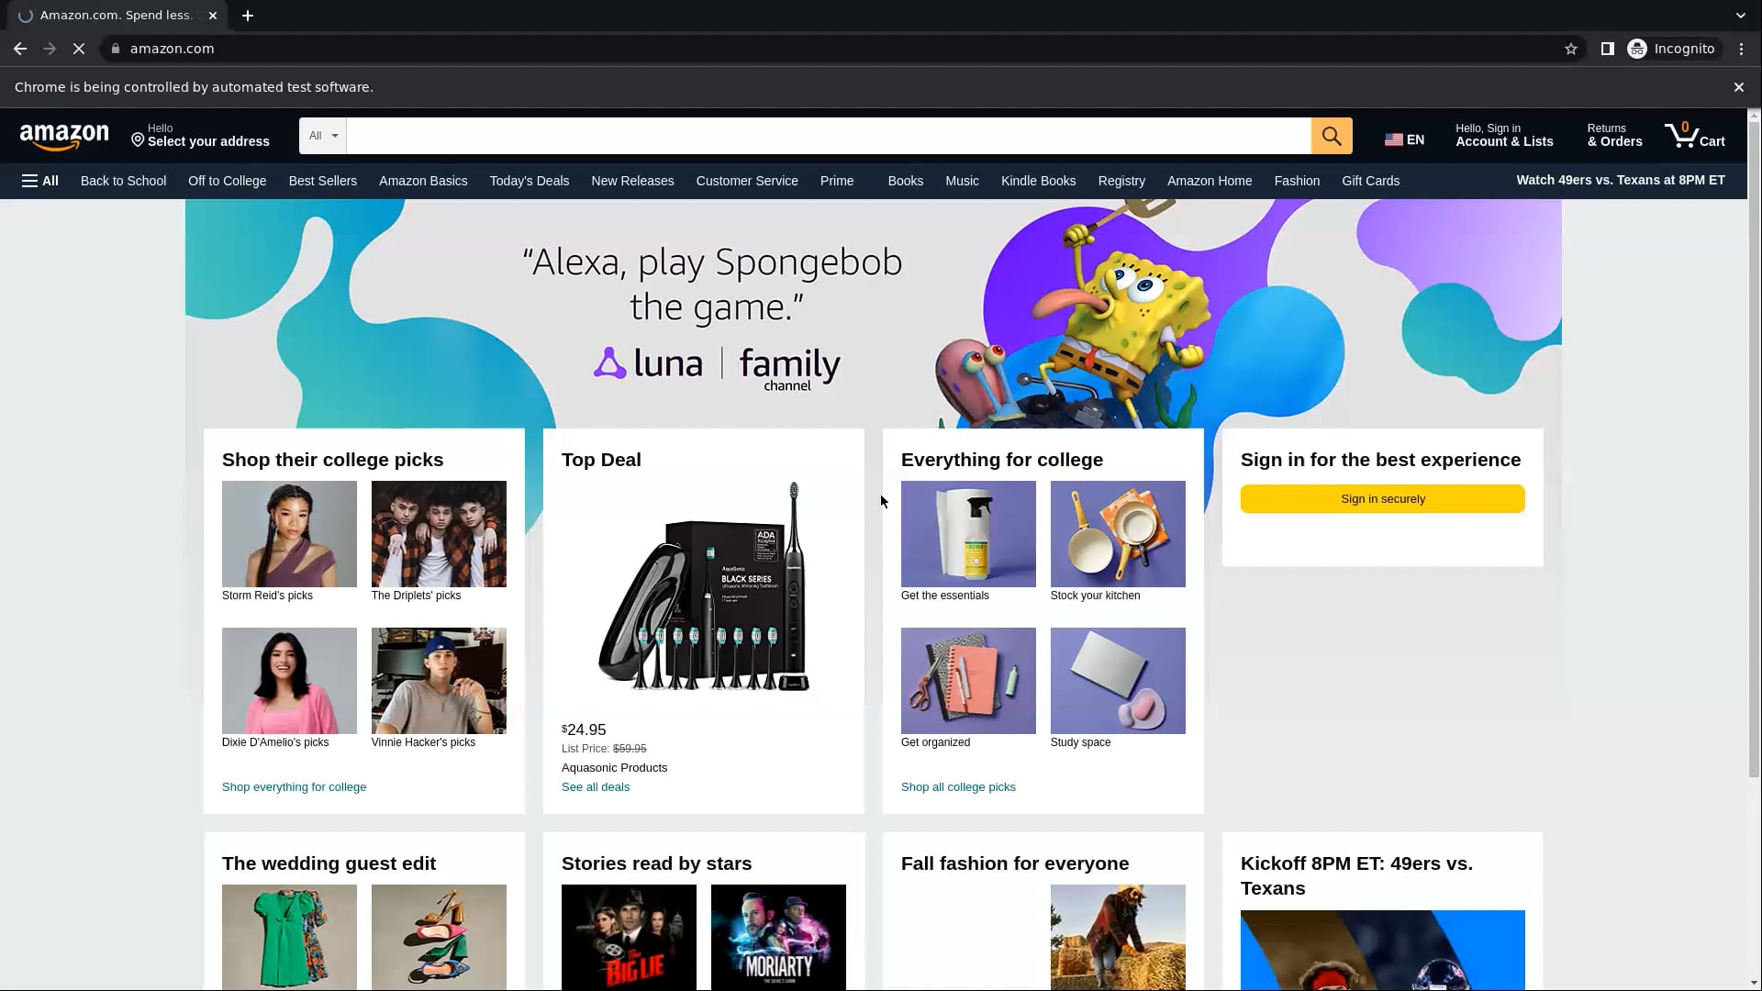The width and height of the screenshot is (1762, 991).
Task: Close the Amazon.com browser tab
Action: [213, 16]
